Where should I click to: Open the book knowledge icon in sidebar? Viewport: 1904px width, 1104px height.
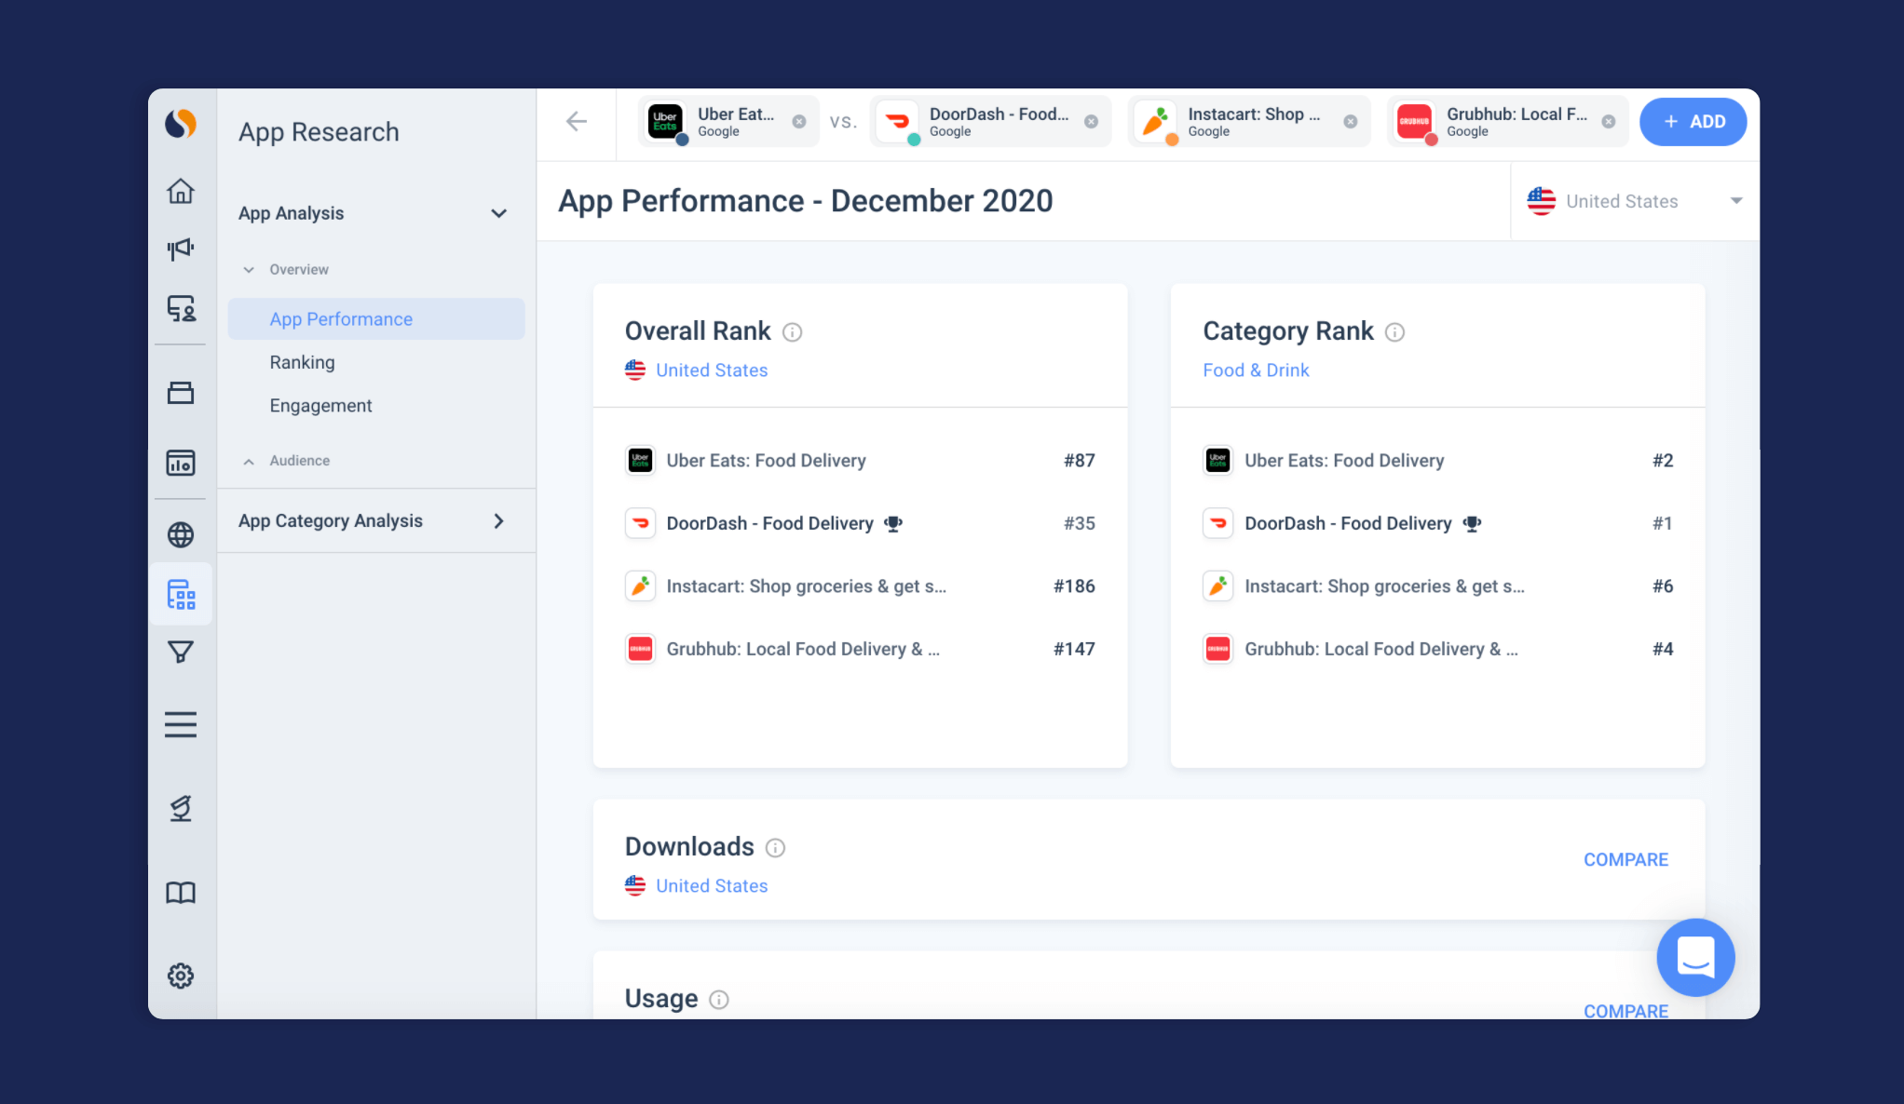181,893
